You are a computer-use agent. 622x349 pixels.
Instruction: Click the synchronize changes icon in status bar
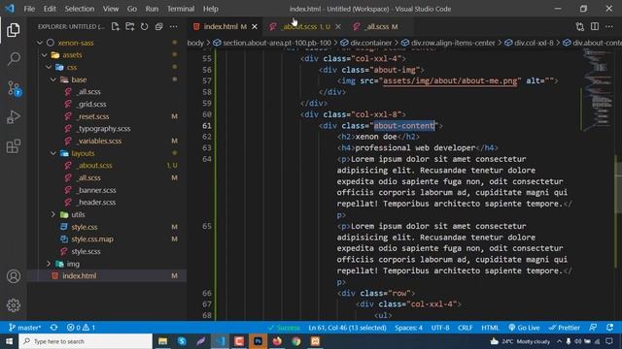[x=54, y=328]
